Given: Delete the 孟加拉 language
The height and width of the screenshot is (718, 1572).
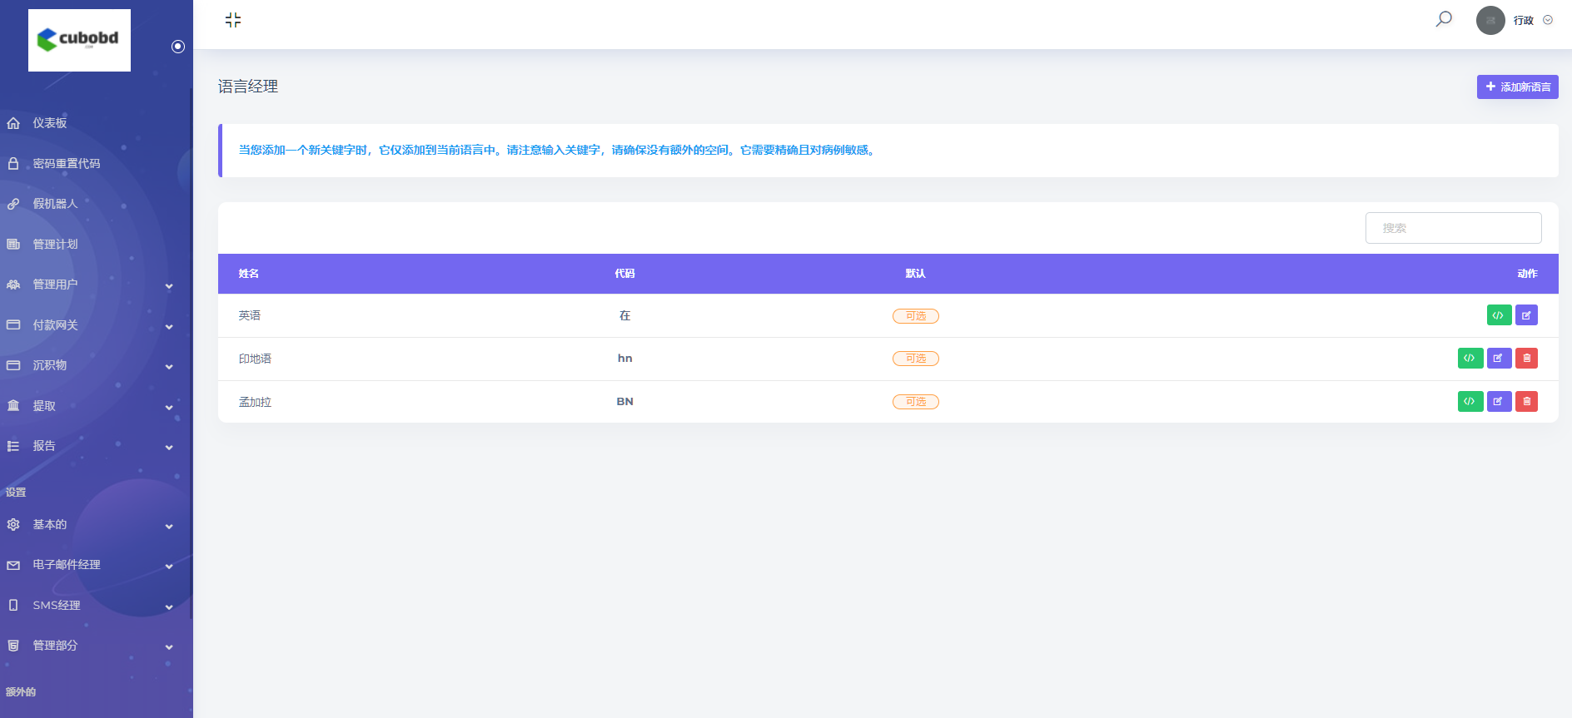Looking at the screenshot, I should pos(1526,402).
